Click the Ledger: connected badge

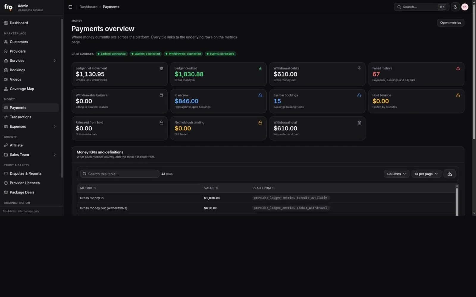click(x=112, y=54)
